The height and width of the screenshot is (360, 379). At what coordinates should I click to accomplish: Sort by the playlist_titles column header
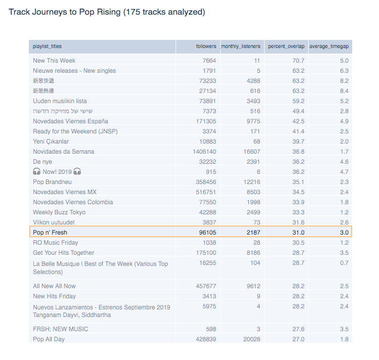tap(48, 47)
